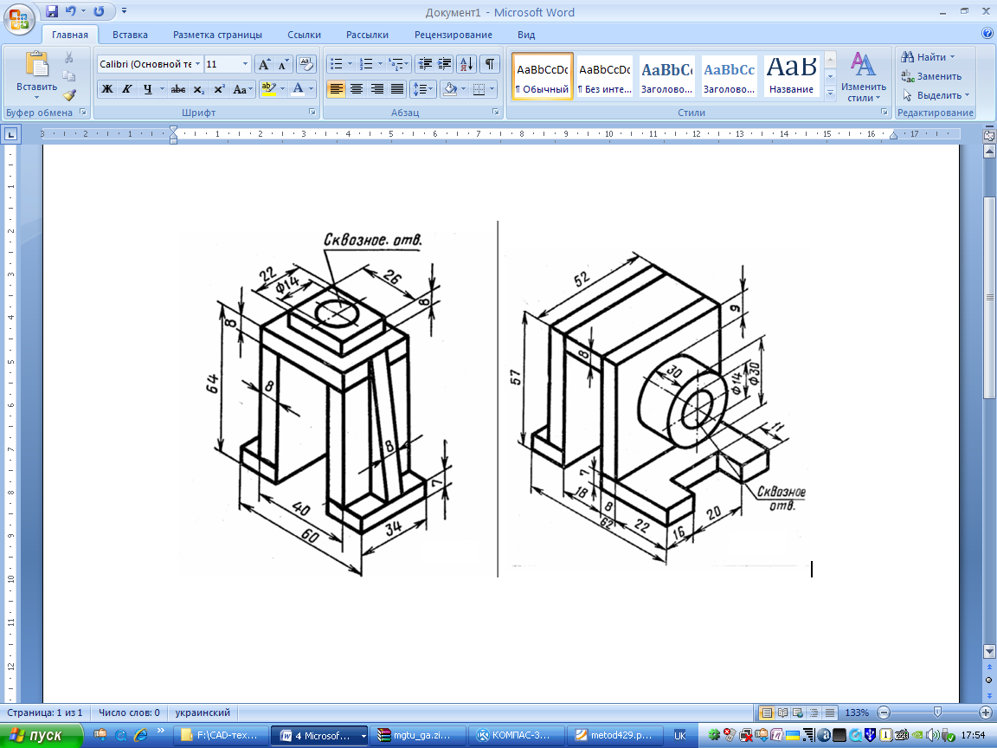Expand the styles gallery More arrow
997x748 pixels.
coord(830,93)
